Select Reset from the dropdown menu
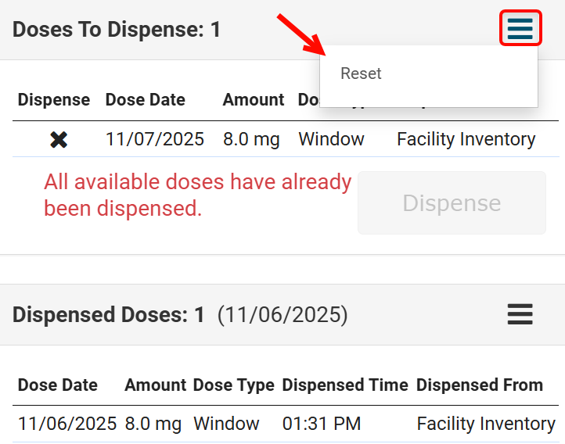565x444 pixels. click(x=361, y=73)
